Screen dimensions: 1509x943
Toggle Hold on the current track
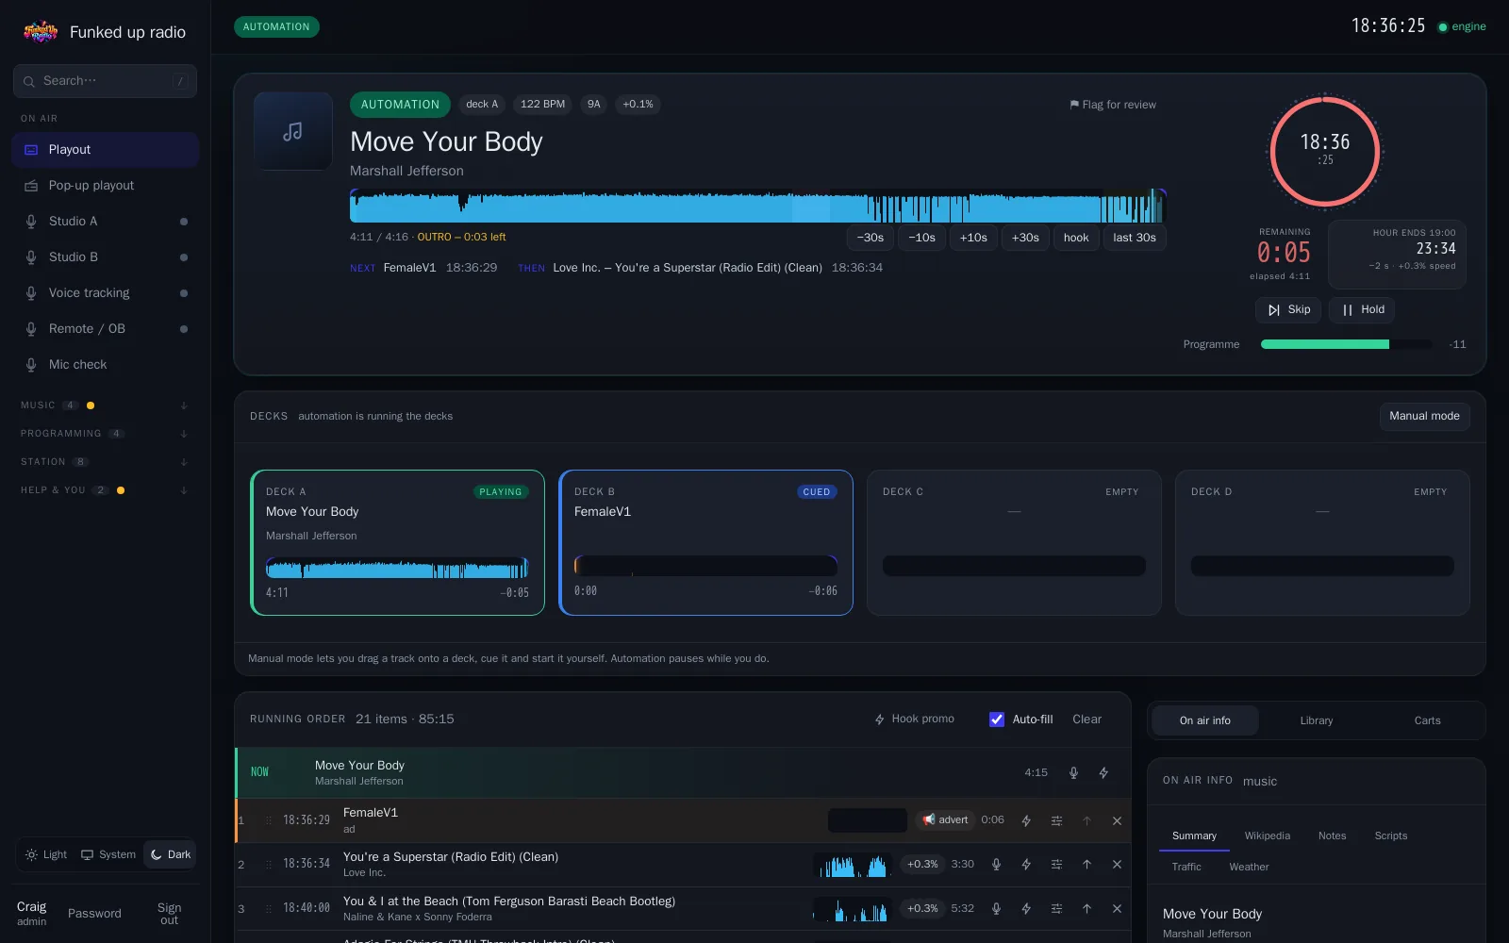tap(1362, 309)
